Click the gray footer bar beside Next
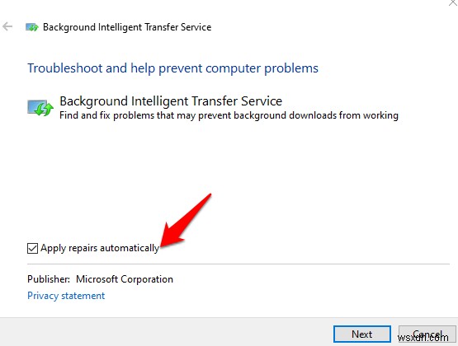 coord(167,332)
